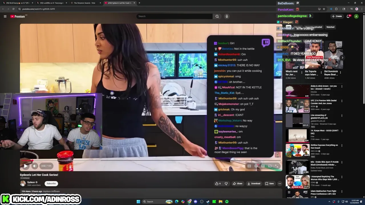Open options for drake & chris brown video

[342, 86]
